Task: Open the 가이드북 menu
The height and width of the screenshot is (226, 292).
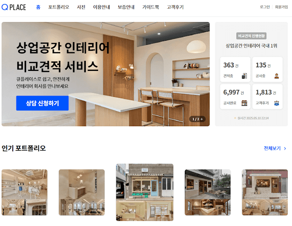Action: click(x=151, y=7)
